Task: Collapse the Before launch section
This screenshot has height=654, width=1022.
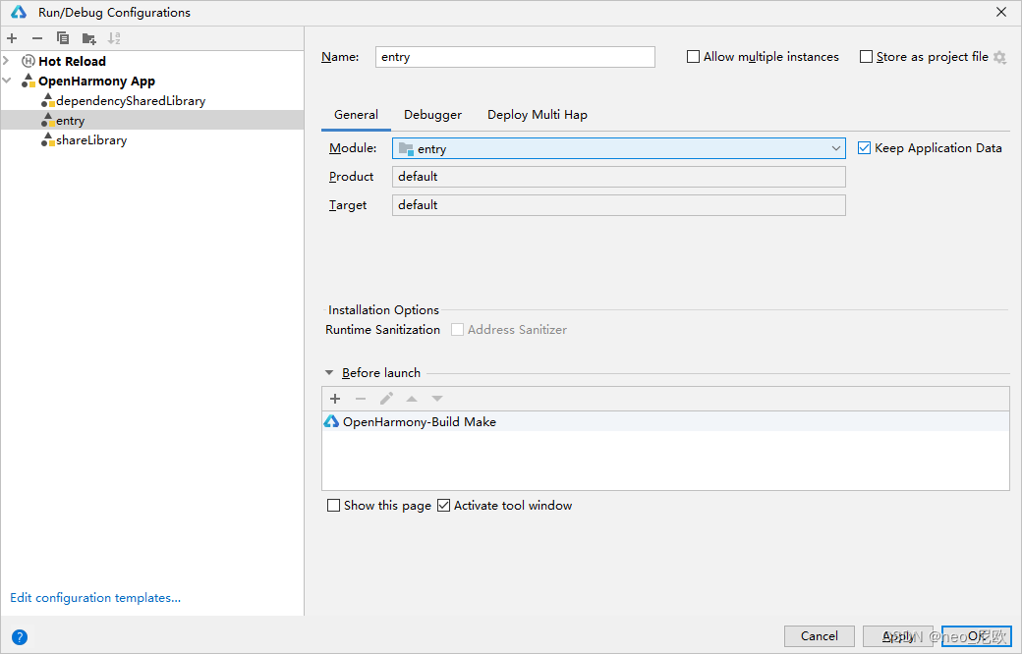Action: [329, 373]
